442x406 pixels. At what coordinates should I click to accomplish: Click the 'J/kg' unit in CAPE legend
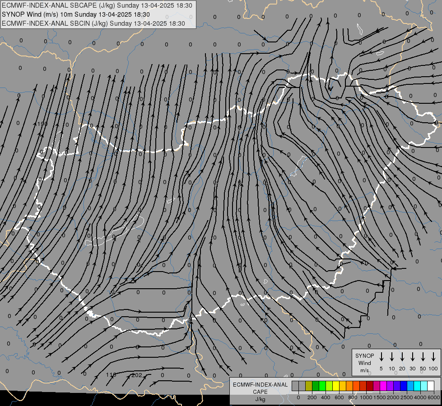(x=260, y=399)
